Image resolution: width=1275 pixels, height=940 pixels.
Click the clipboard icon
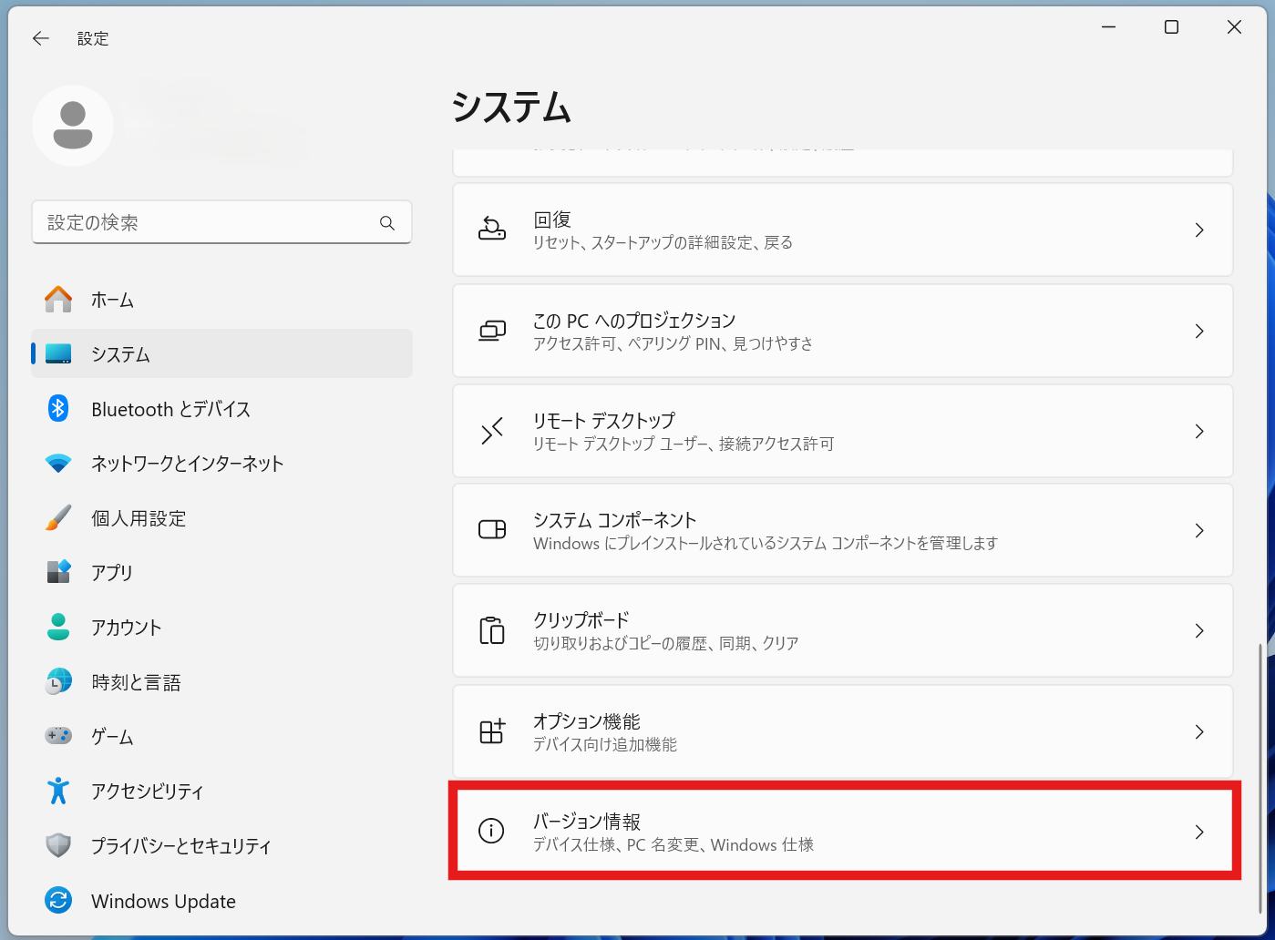tap(492, 630)
